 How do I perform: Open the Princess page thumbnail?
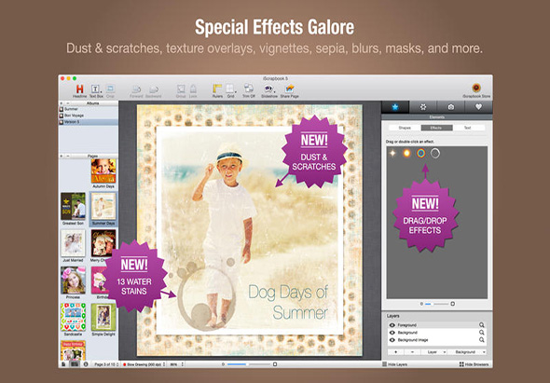pos(73,280)
